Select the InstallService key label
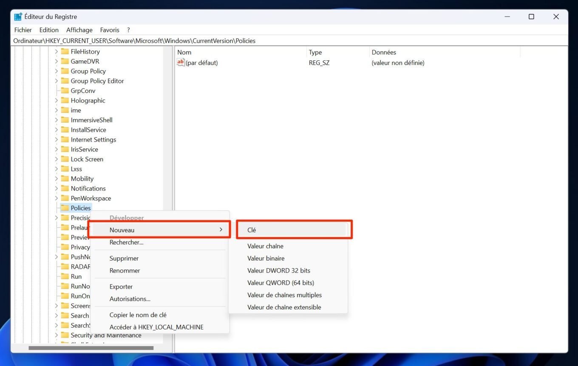The height and width of the screenshot is (366, 578). [x=88, y=130]
